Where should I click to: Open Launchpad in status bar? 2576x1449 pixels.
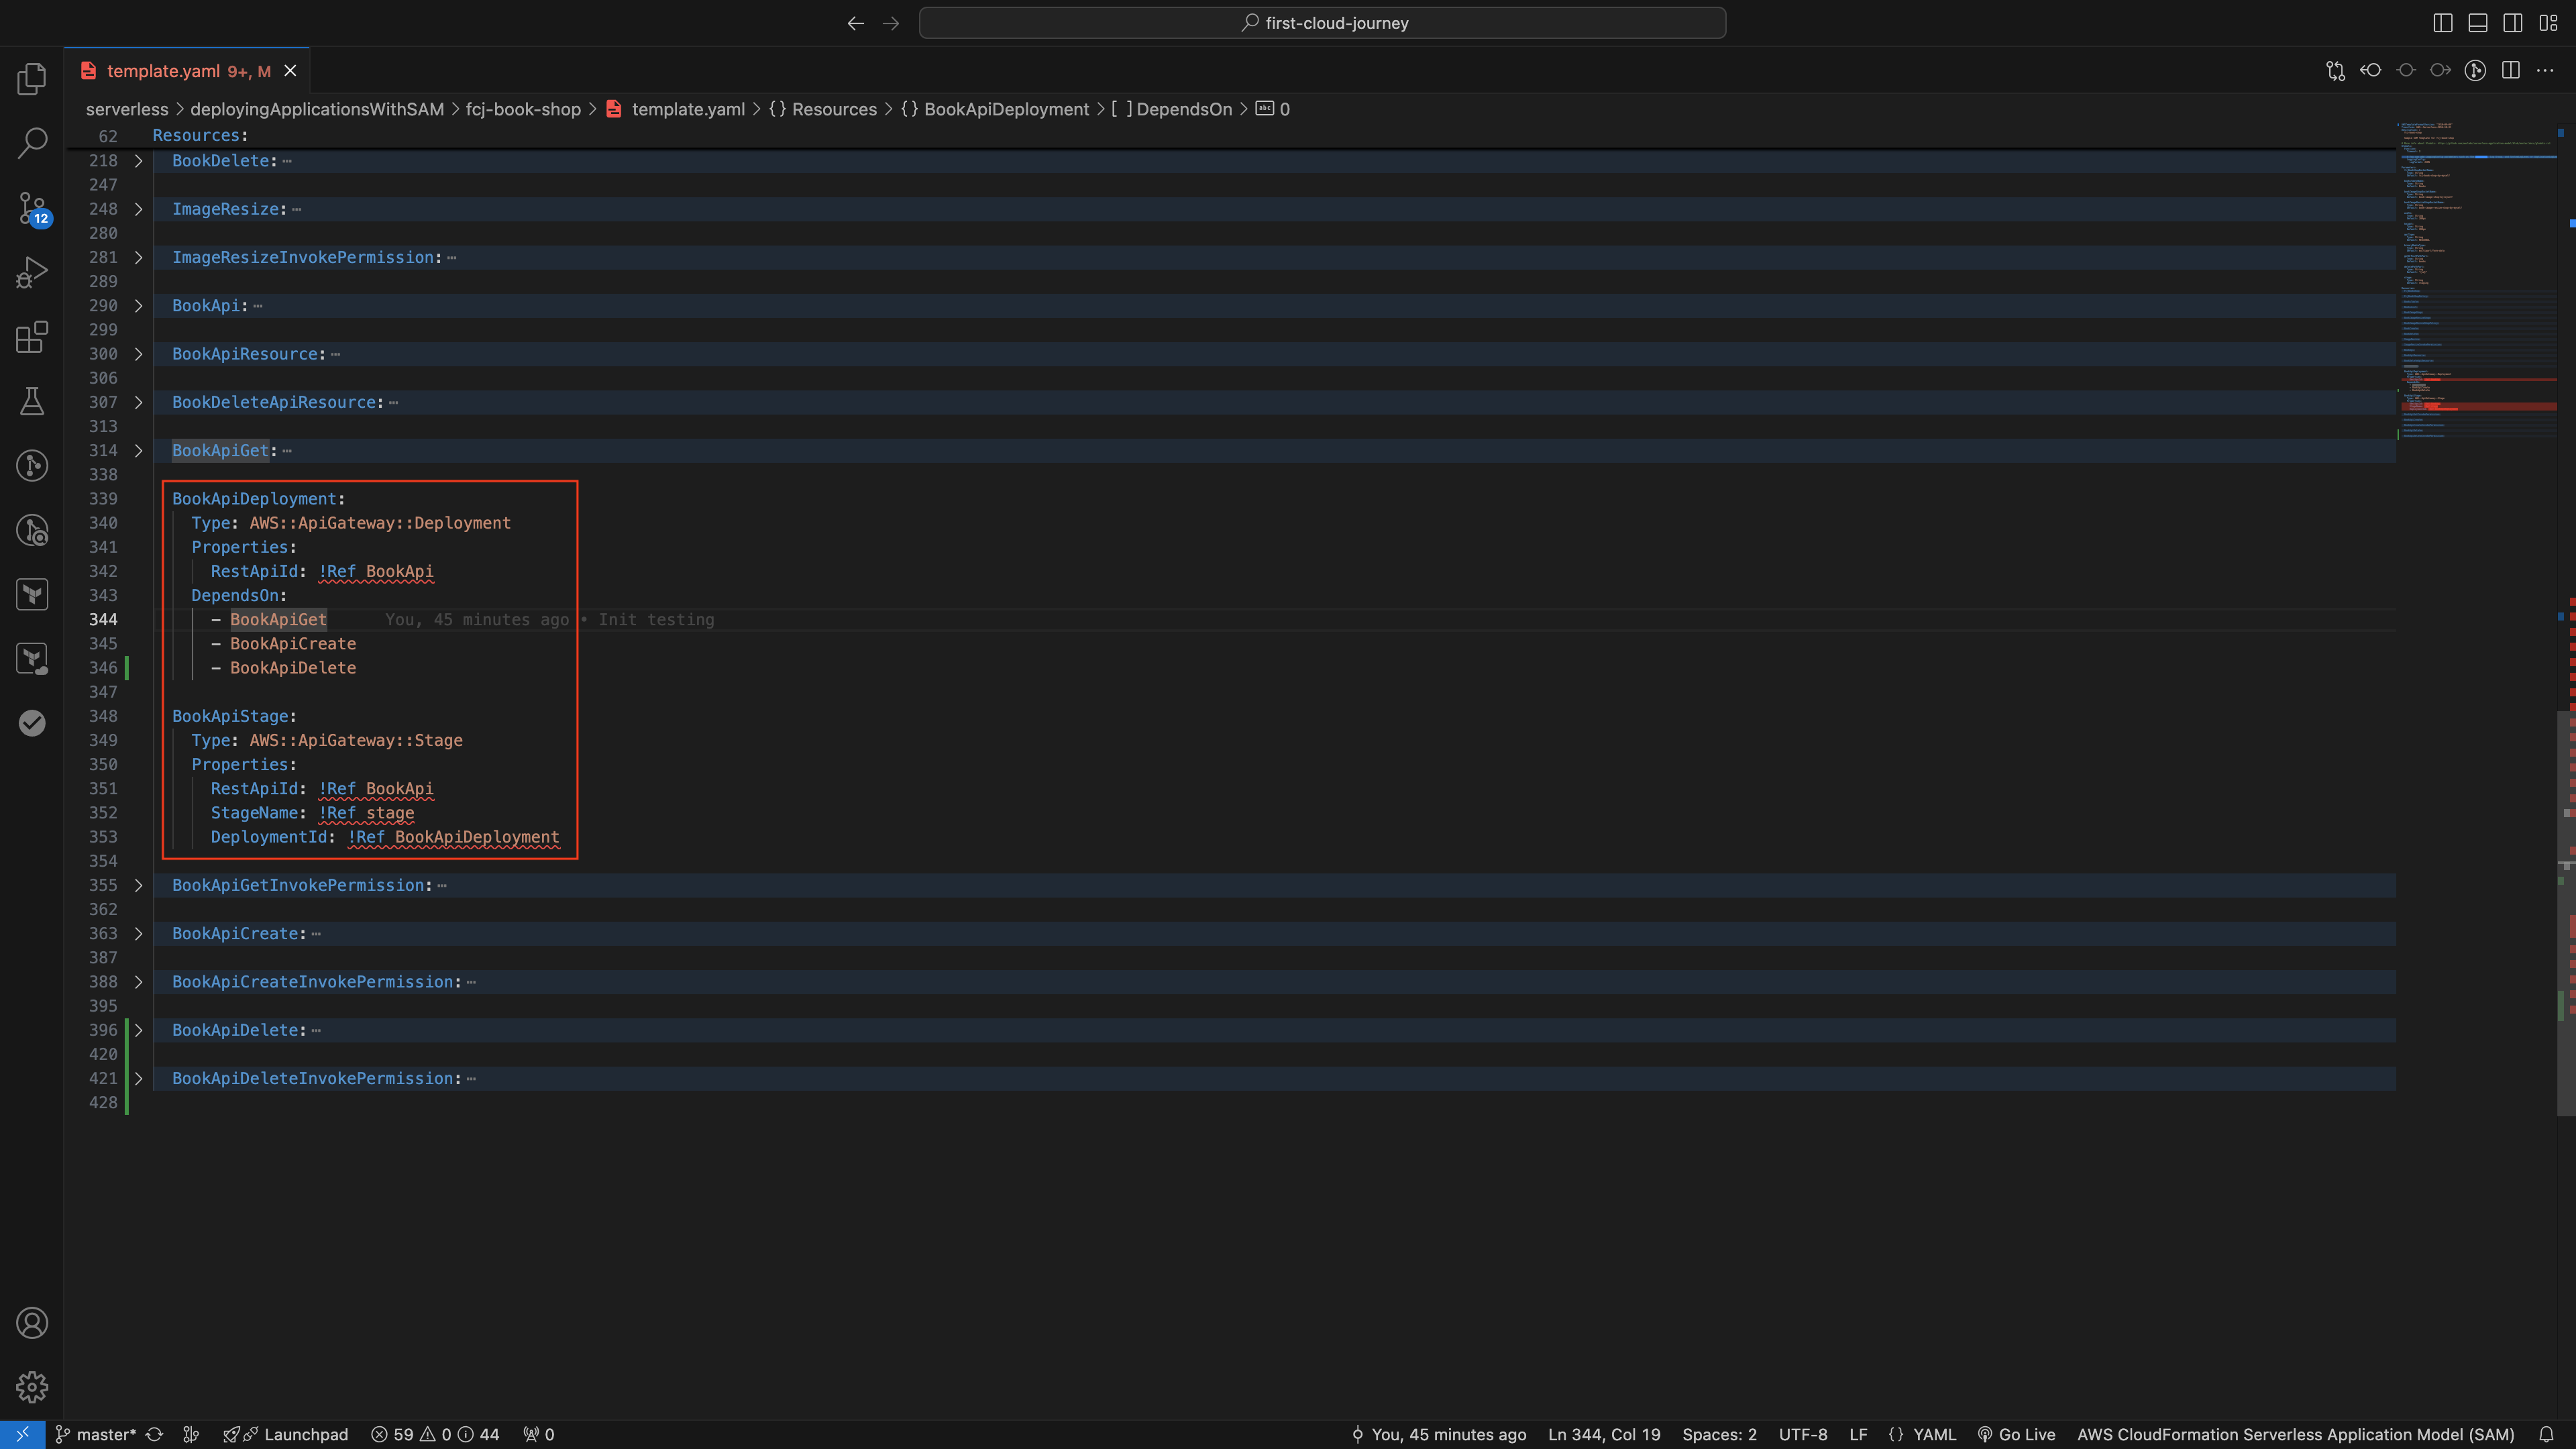pos(286,1434)
